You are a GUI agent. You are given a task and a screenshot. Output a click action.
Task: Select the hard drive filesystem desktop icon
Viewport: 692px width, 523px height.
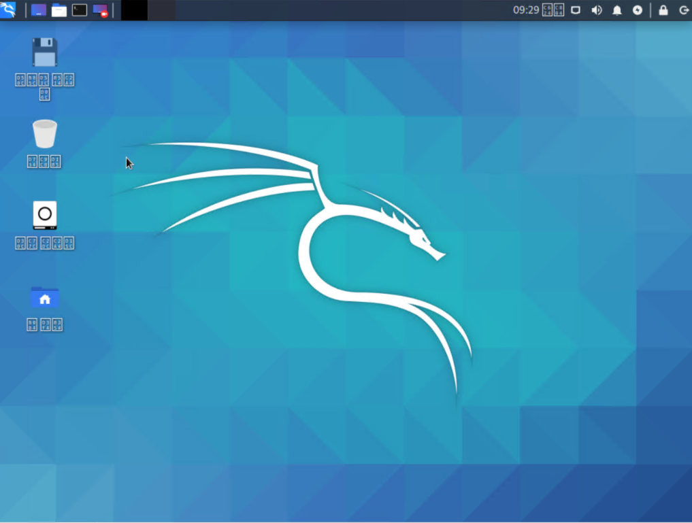pos(45,215)
